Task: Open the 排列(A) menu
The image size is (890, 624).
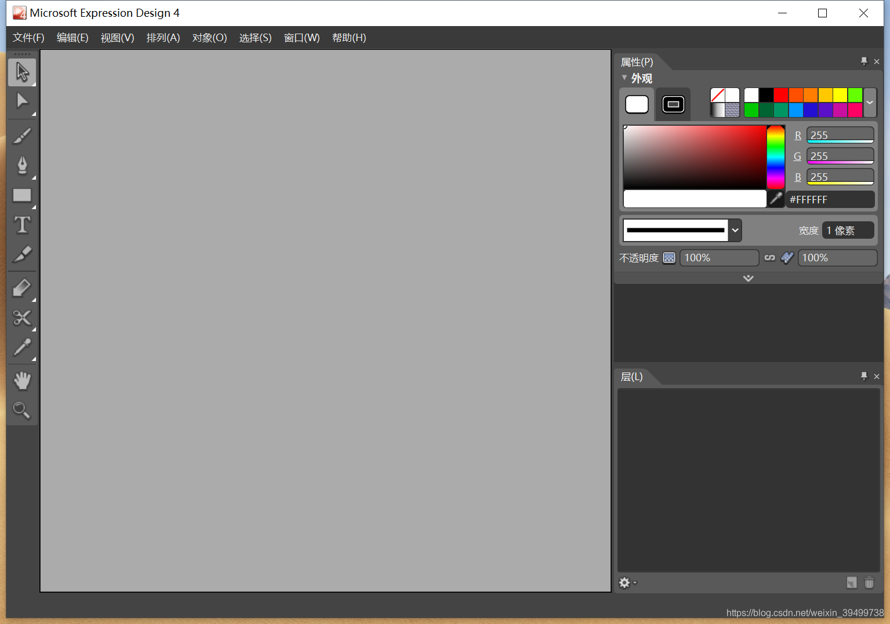Action: pyautogui.click(x=163, y=38)
